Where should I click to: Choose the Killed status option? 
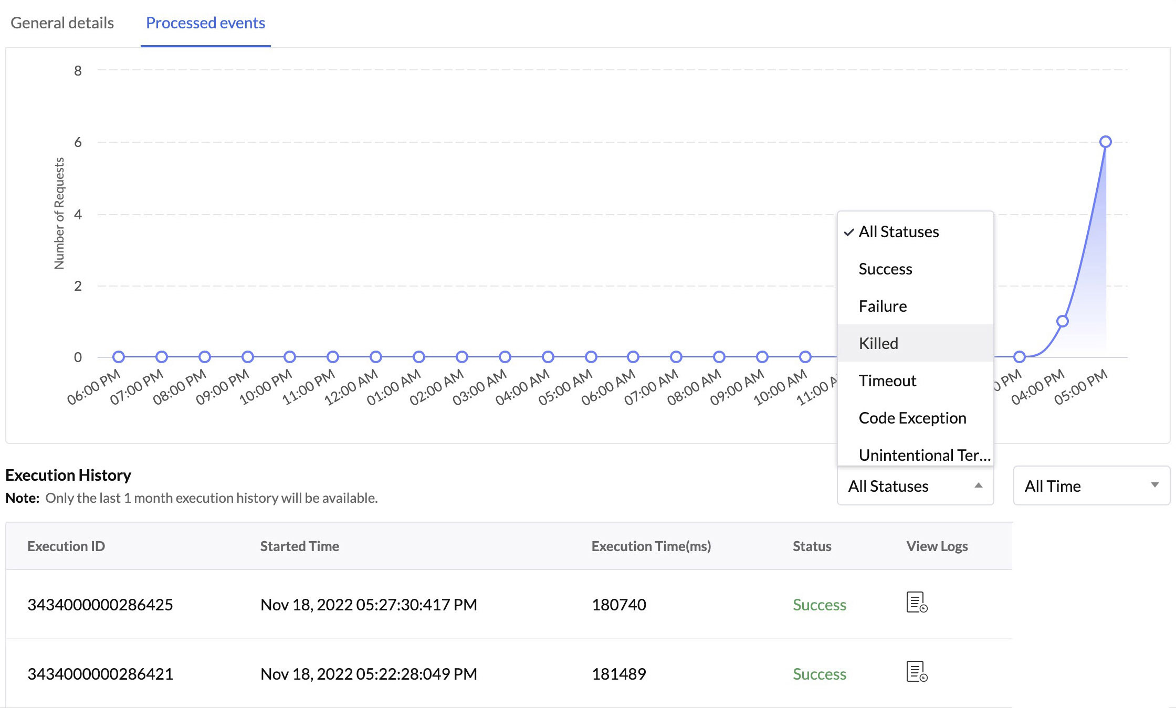(x=878, y=343)
